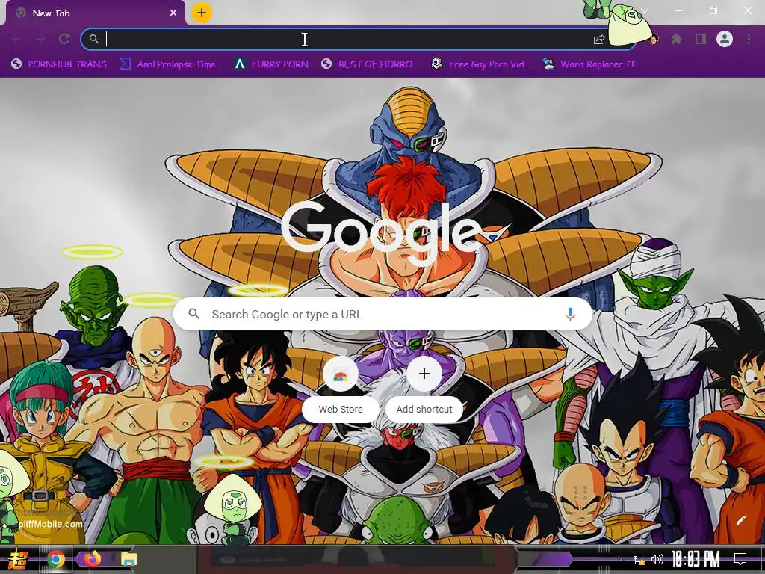Click the magnifier icon inside the address bar
Viewport: 765px width, 574px height.
93,39
